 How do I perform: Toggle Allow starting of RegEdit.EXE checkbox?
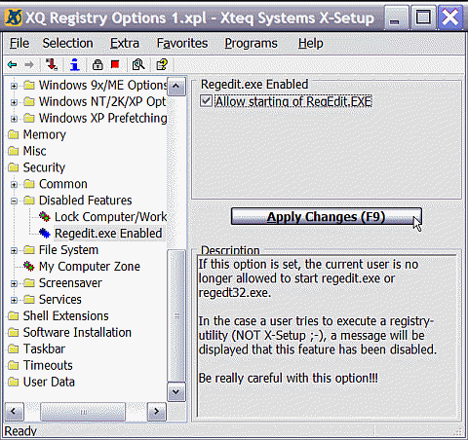pos(206,101)
